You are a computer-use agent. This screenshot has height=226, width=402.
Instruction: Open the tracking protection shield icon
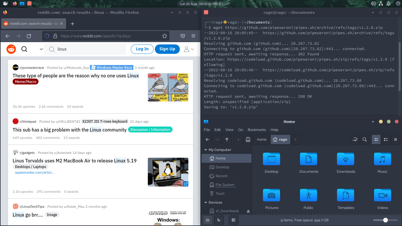47,36
